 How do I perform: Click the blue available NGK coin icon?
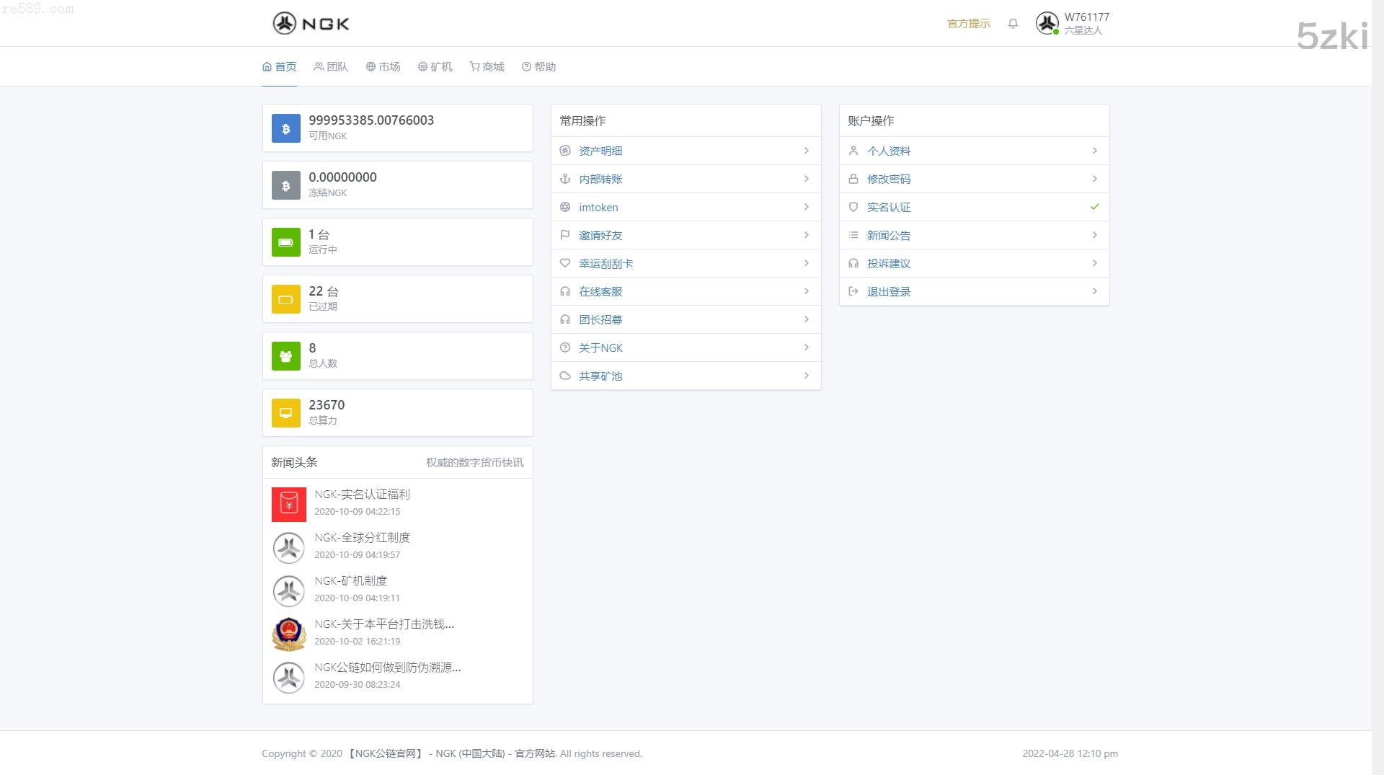(x=285, y=128)
